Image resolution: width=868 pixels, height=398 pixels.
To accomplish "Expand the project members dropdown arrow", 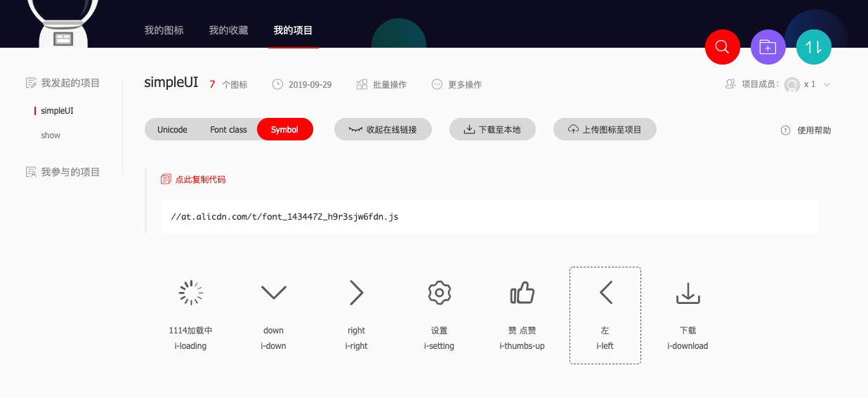I will click(827, 84).
